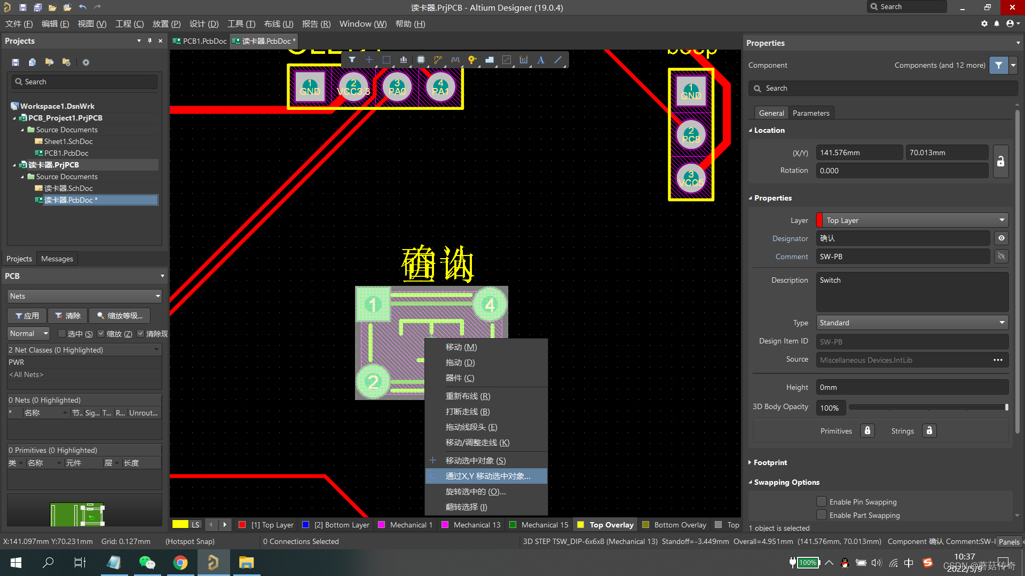Click the 应用 apply button
Viewport: 1025px width, 576px height.
(27, 316)
